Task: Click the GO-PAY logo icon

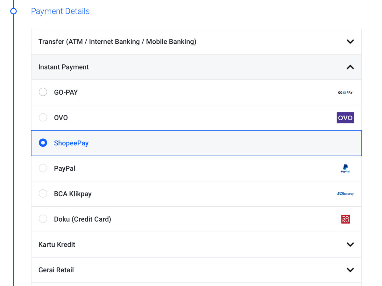Action: coord(345,92)
